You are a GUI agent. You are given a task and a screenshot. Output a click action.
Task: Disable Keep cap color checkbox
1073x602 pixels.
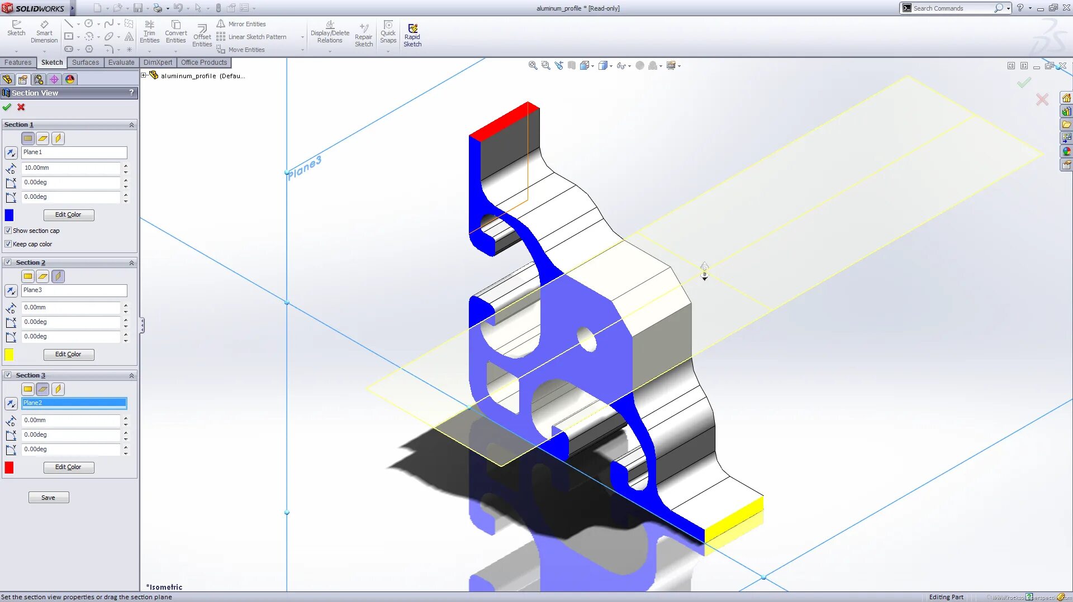pyautogui.click(x=8, y=243)
